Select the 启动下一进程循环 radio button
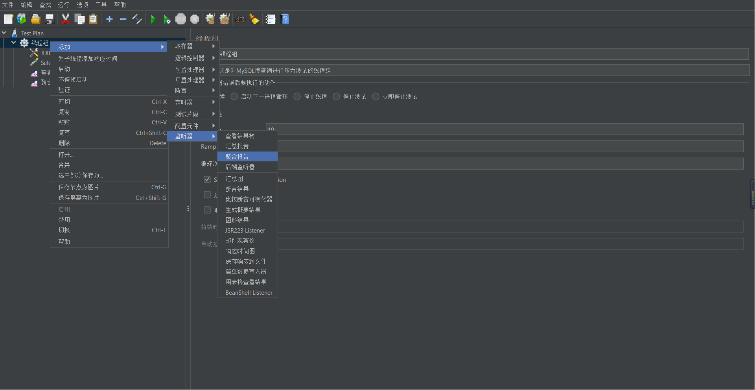This screenshot has height=390, width=755. point(234,96)
